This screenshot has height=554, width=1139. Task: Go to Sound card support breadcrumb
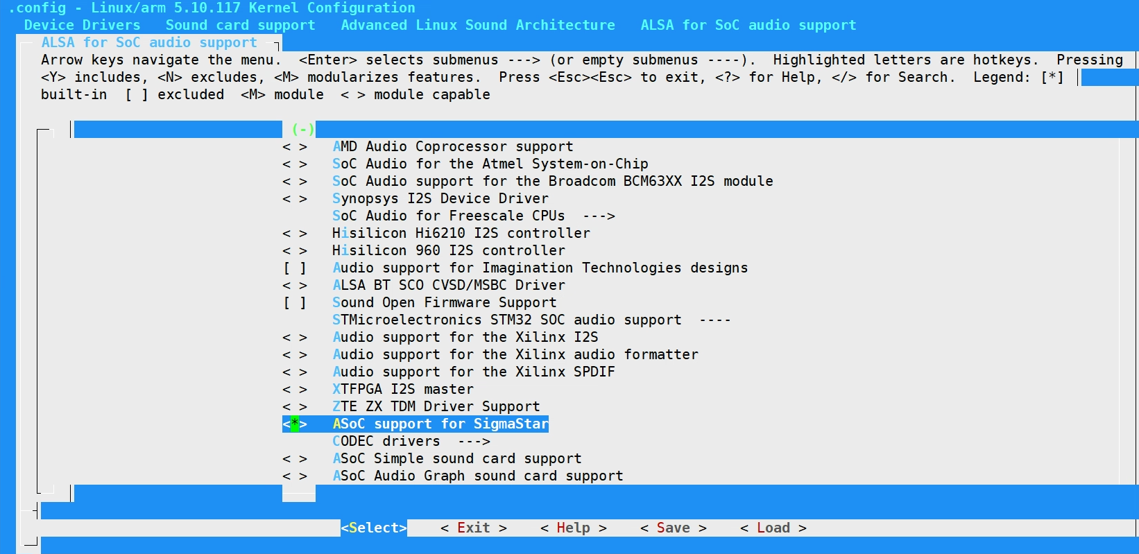[x=240, y=25]
